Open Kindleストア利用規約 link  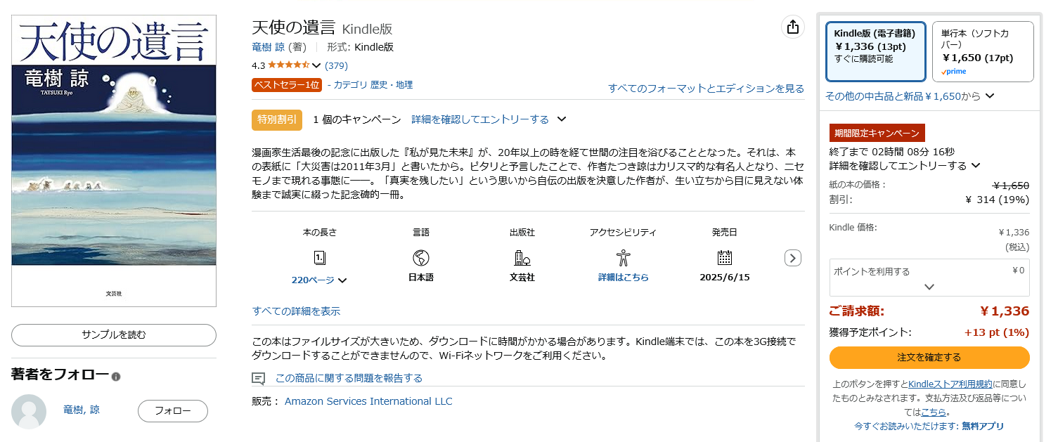(x=950, y=384)
